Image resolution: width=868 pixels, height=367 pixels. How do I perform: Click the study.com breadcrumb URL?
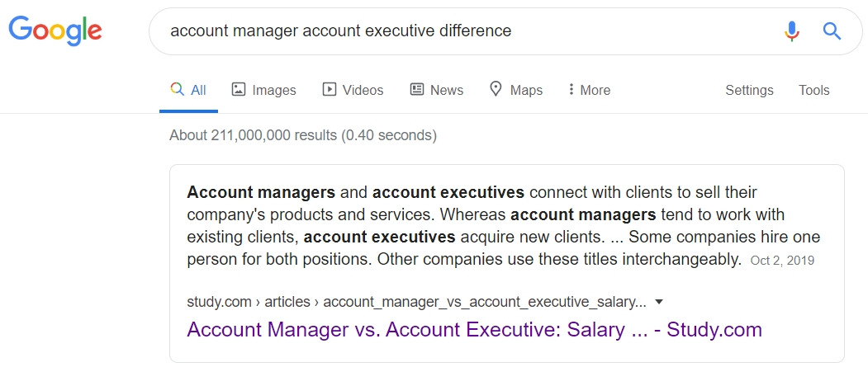[x=416, y=302]
